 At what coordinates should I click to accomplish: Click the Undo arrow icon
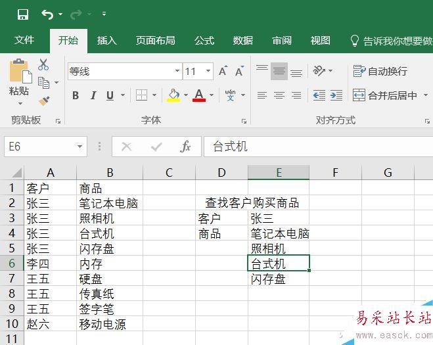[47, 14]
